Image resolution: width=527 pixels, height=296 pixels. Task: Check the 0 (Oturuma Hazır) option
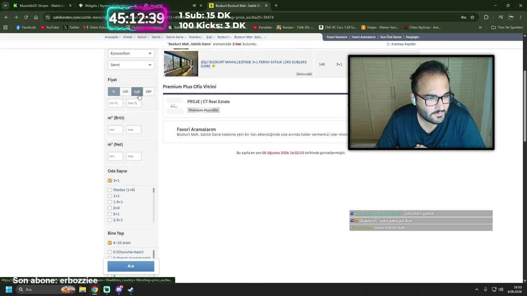[110, 252]
